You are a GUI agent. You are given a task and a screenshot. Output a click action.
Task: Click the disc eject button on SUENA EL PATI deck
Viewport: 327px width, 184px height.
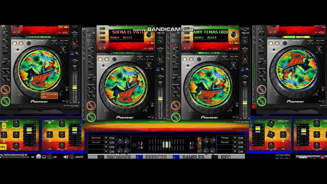[x=160, y=40]
